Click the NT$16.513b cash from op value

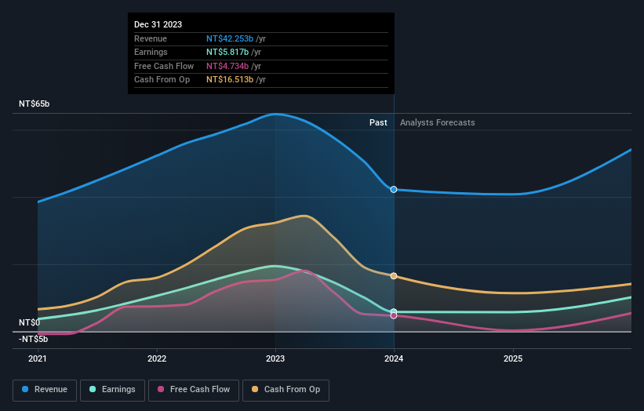[230, 80]
